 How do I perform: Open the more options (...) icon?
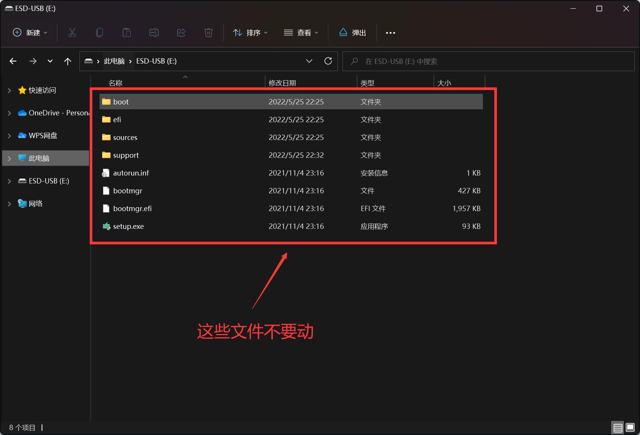click(x=390, y=33)
